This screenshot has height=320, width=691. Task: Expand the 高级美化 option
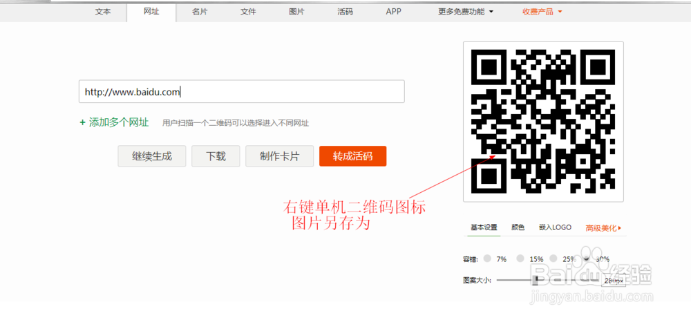(603, 228)
